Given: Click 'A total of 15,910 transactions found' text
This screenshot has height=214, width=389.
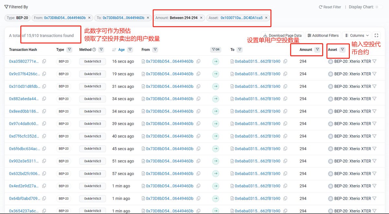Looking at the screenshot, I should (41, 35).
